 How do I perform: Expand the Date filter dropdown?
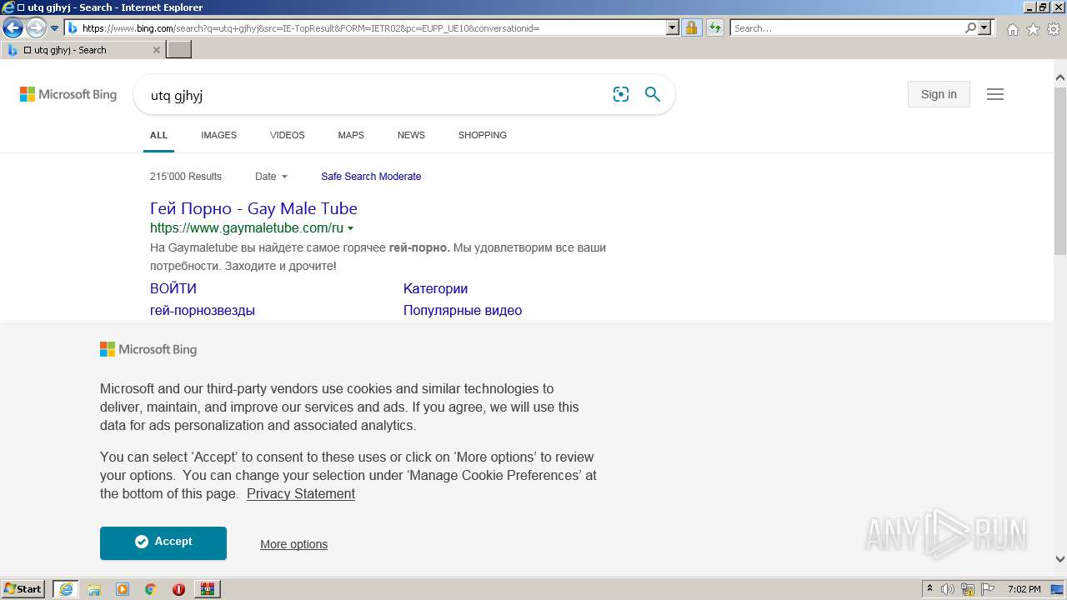[271, 177]
